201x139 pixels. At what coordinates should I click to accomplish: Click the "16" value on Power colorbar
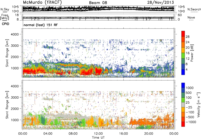click(x=187, y=53)
